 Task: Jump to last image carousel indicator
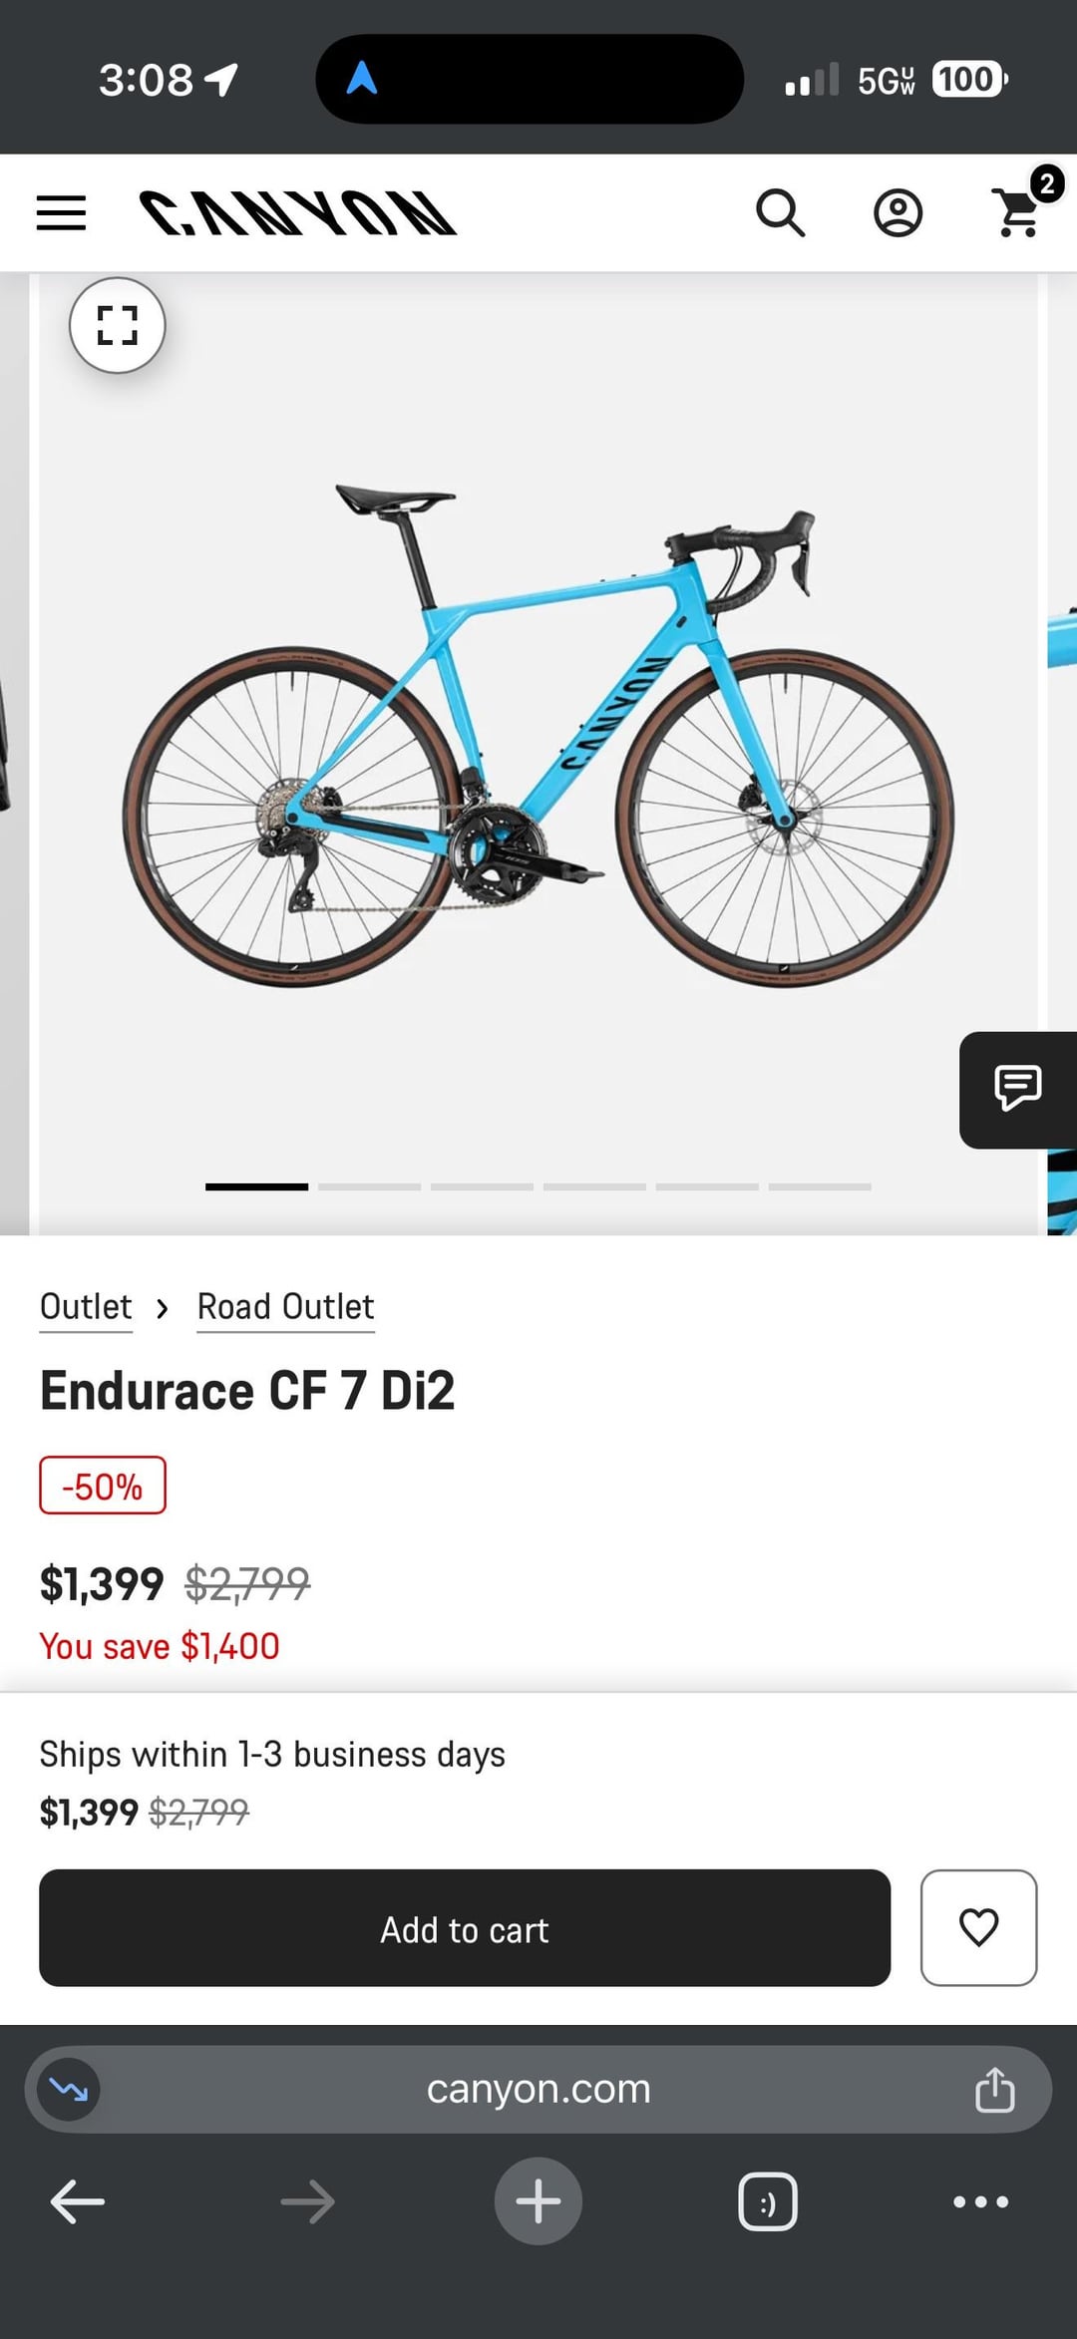(x=820, y=1186)
